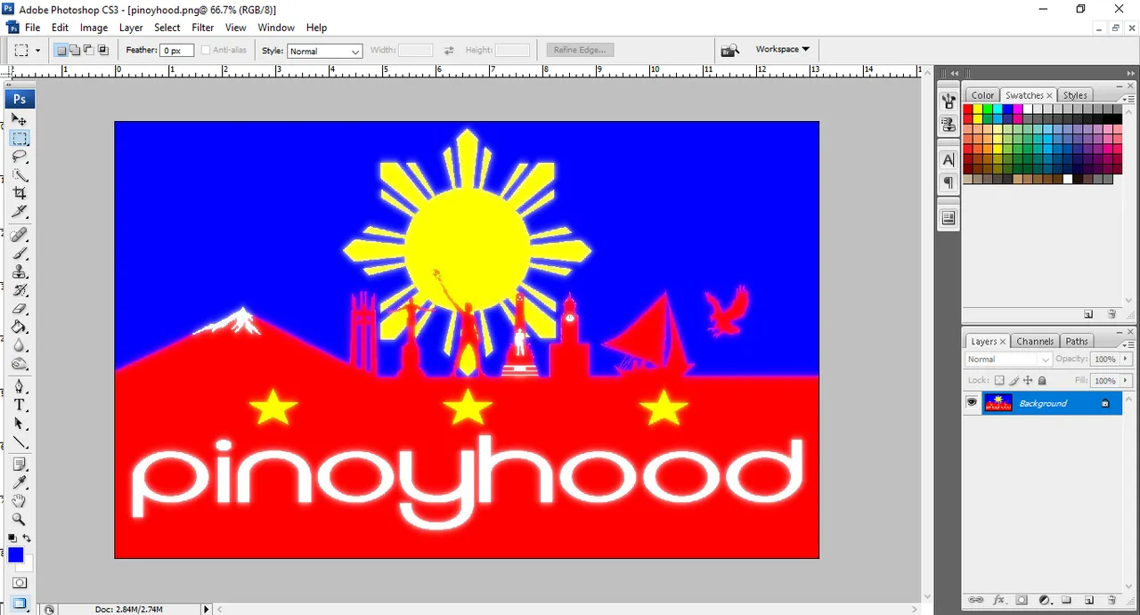The height and width of the screenshot is (615, 1140).
Task: Reset to default foreground and background colors
Action: (12, 538)
